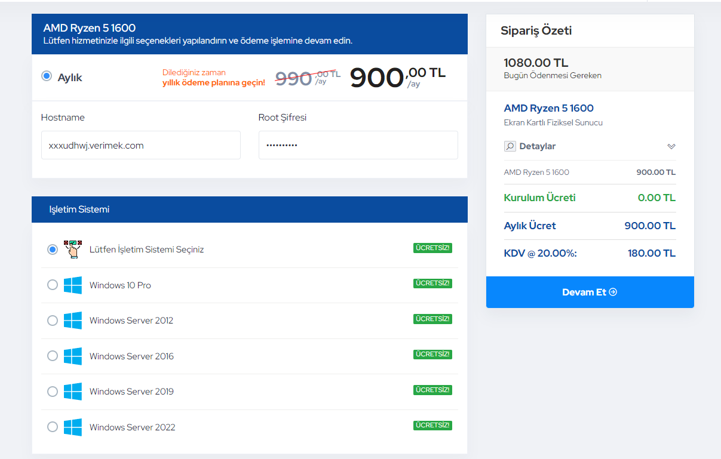The height and width of the screenshot is (459, 721).
Task: Click the AMD Ryzen 5 1600 summary title
Action: (549, 108)
